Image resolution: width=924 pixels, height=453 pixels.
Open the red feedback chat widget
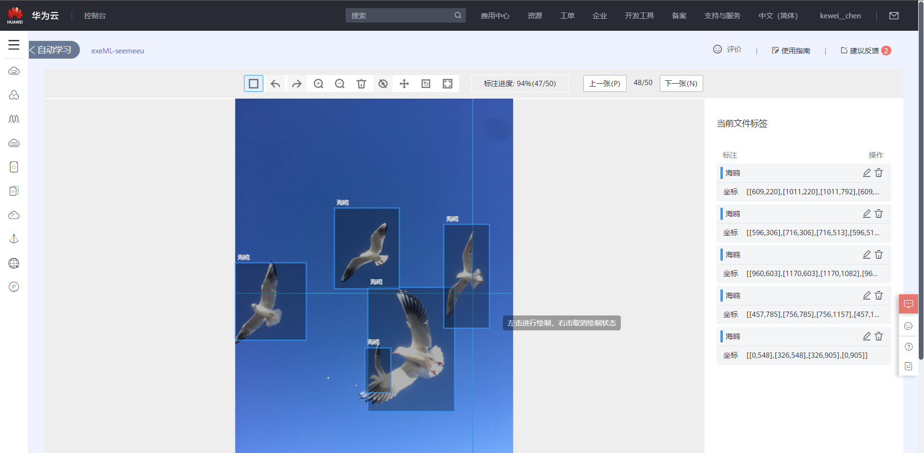(x=909, y=304)
